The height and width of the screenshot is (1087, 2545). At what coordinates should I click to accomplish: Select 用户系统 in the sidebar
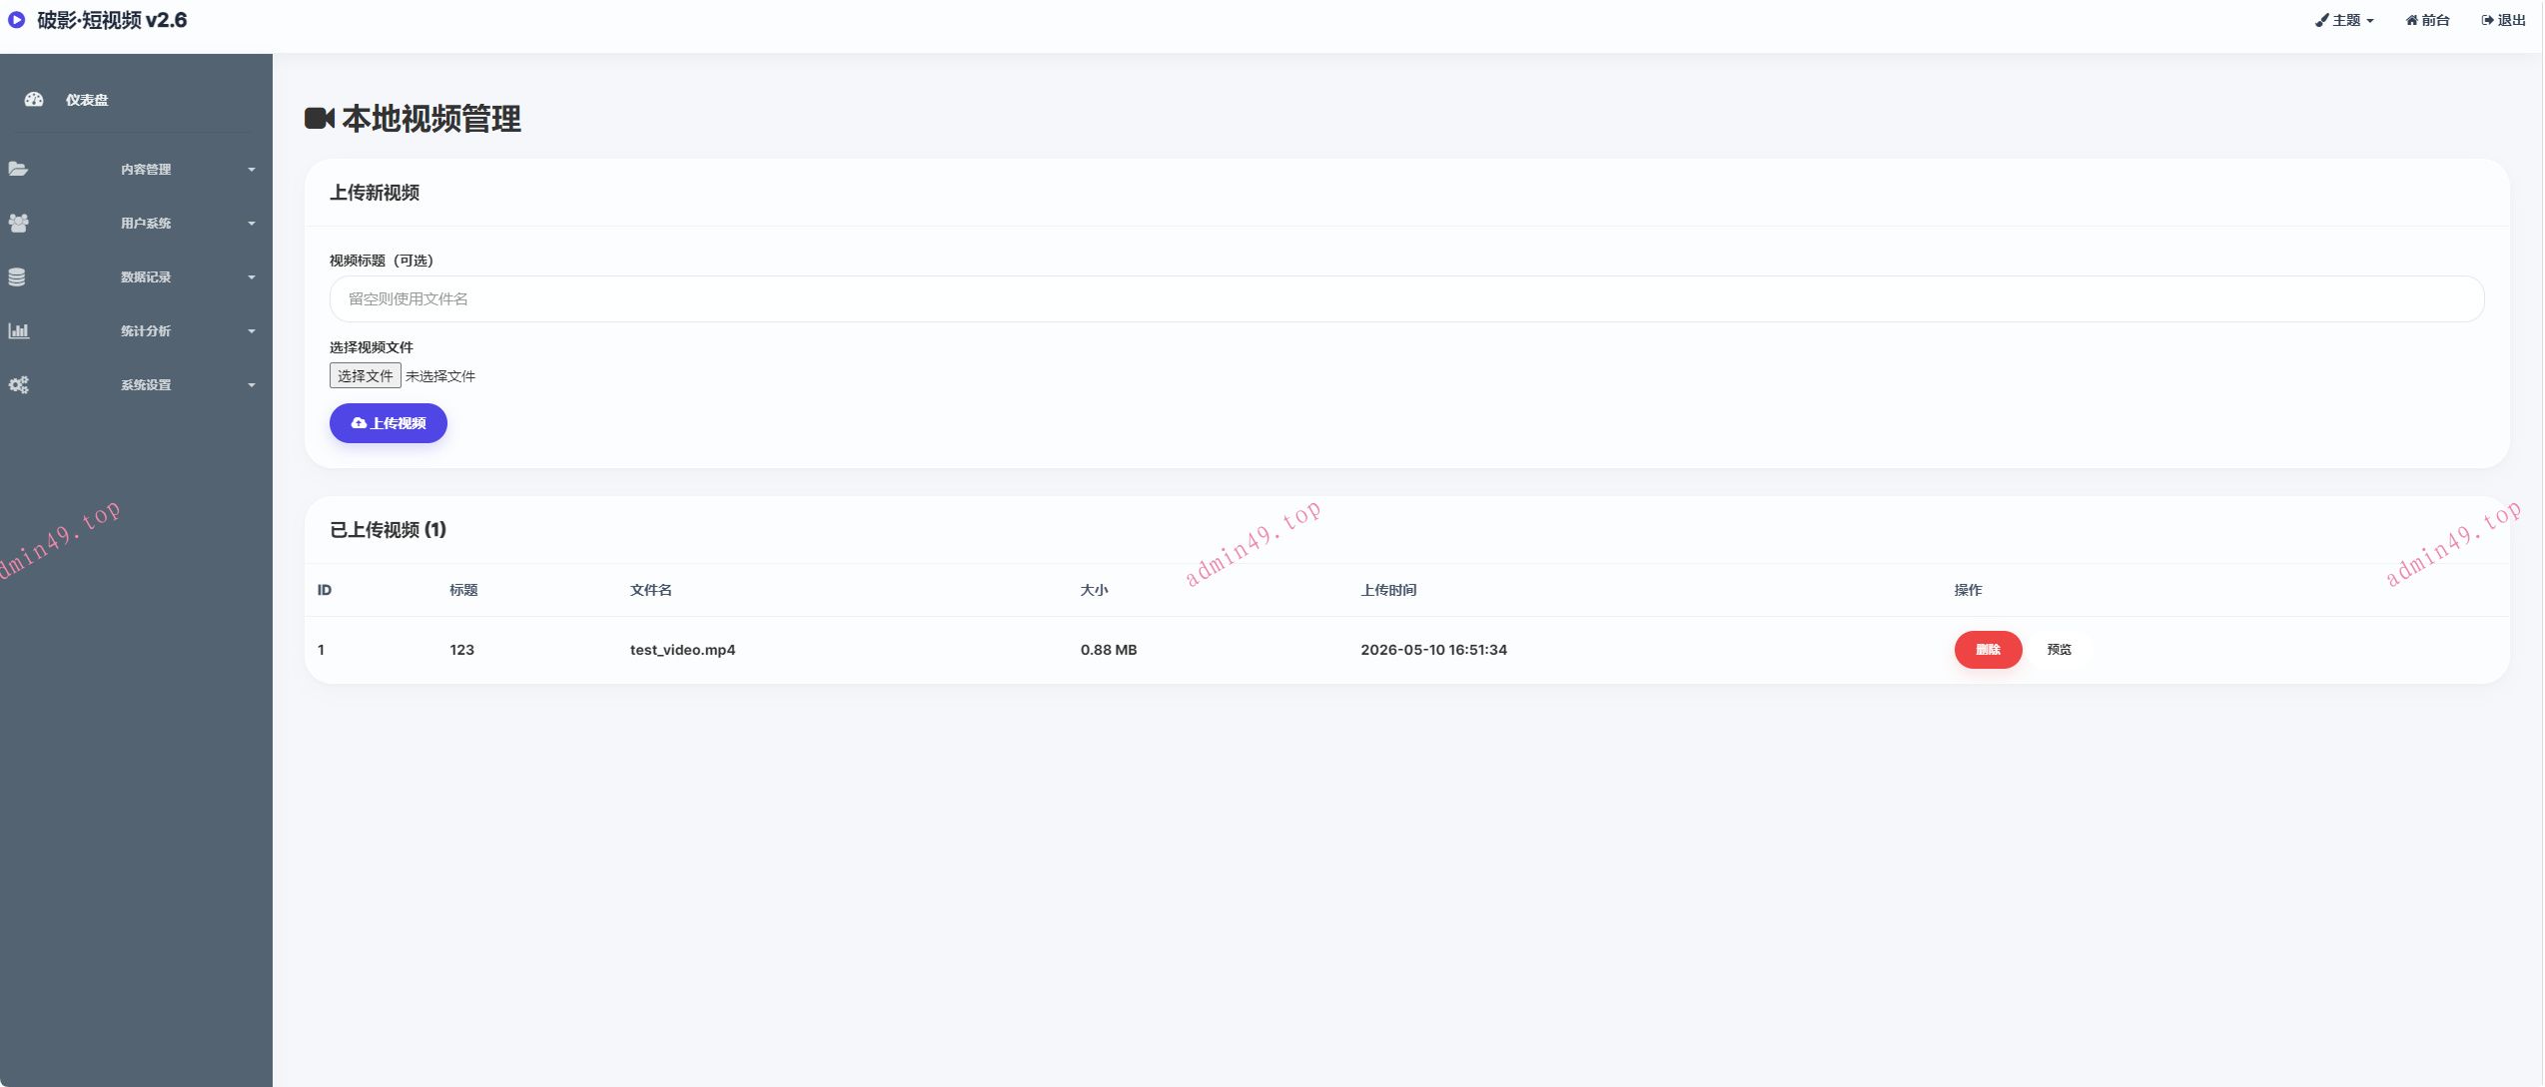click(x=146, y=224)
